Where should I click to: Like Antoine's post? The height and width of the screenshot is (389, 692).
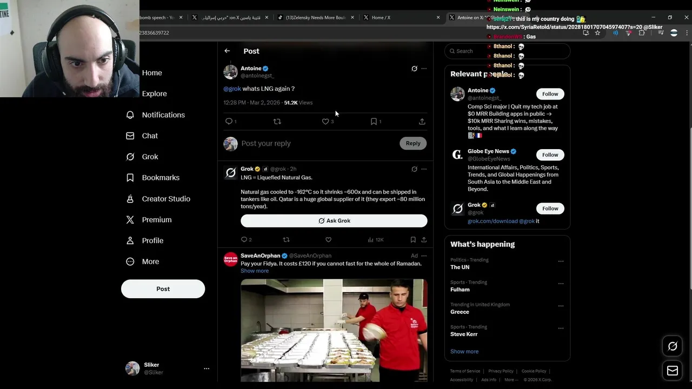tap(325, 122)
